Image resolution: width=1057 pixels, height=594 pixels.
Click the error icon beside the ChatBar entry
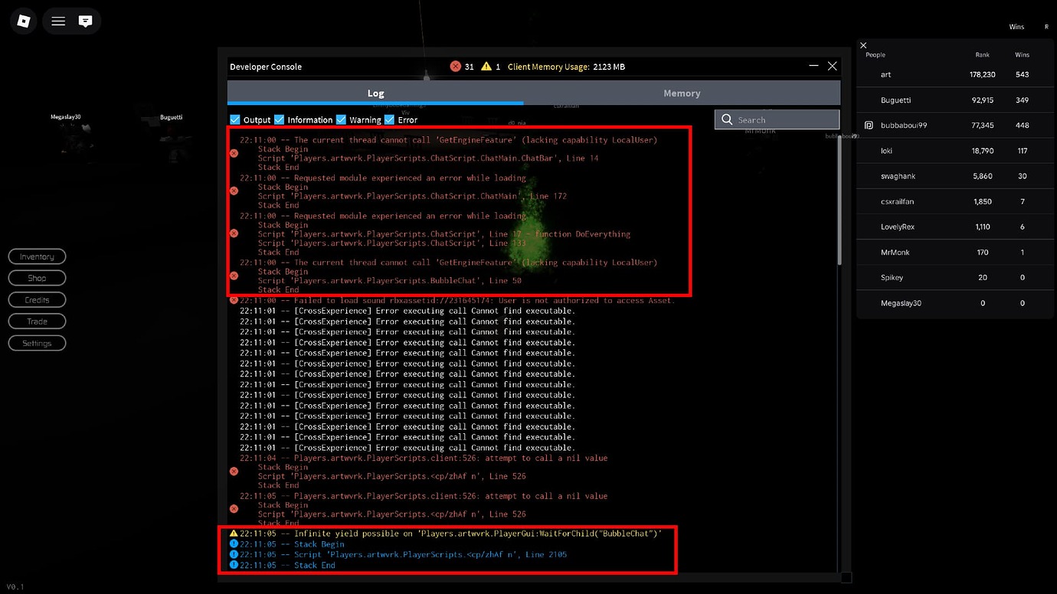tap(234, 153)
